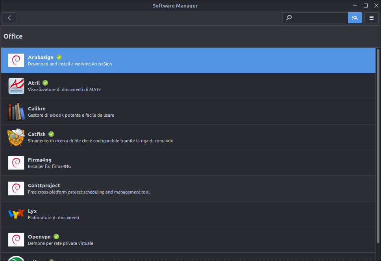
Task: Click the vertical scrollbar of the app list
Action: [x=378, y=146]
